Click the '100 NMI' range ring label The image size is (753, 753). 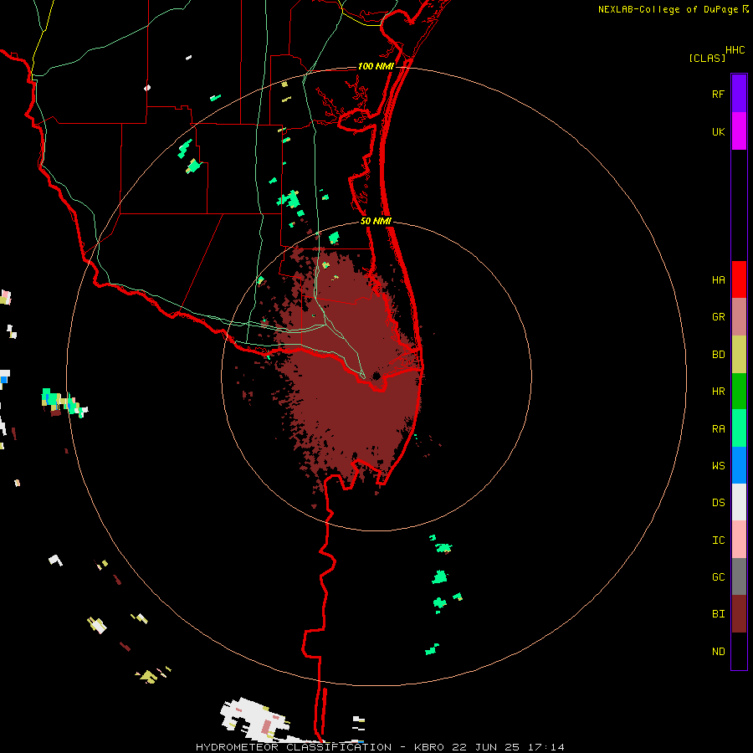(376, 66)
